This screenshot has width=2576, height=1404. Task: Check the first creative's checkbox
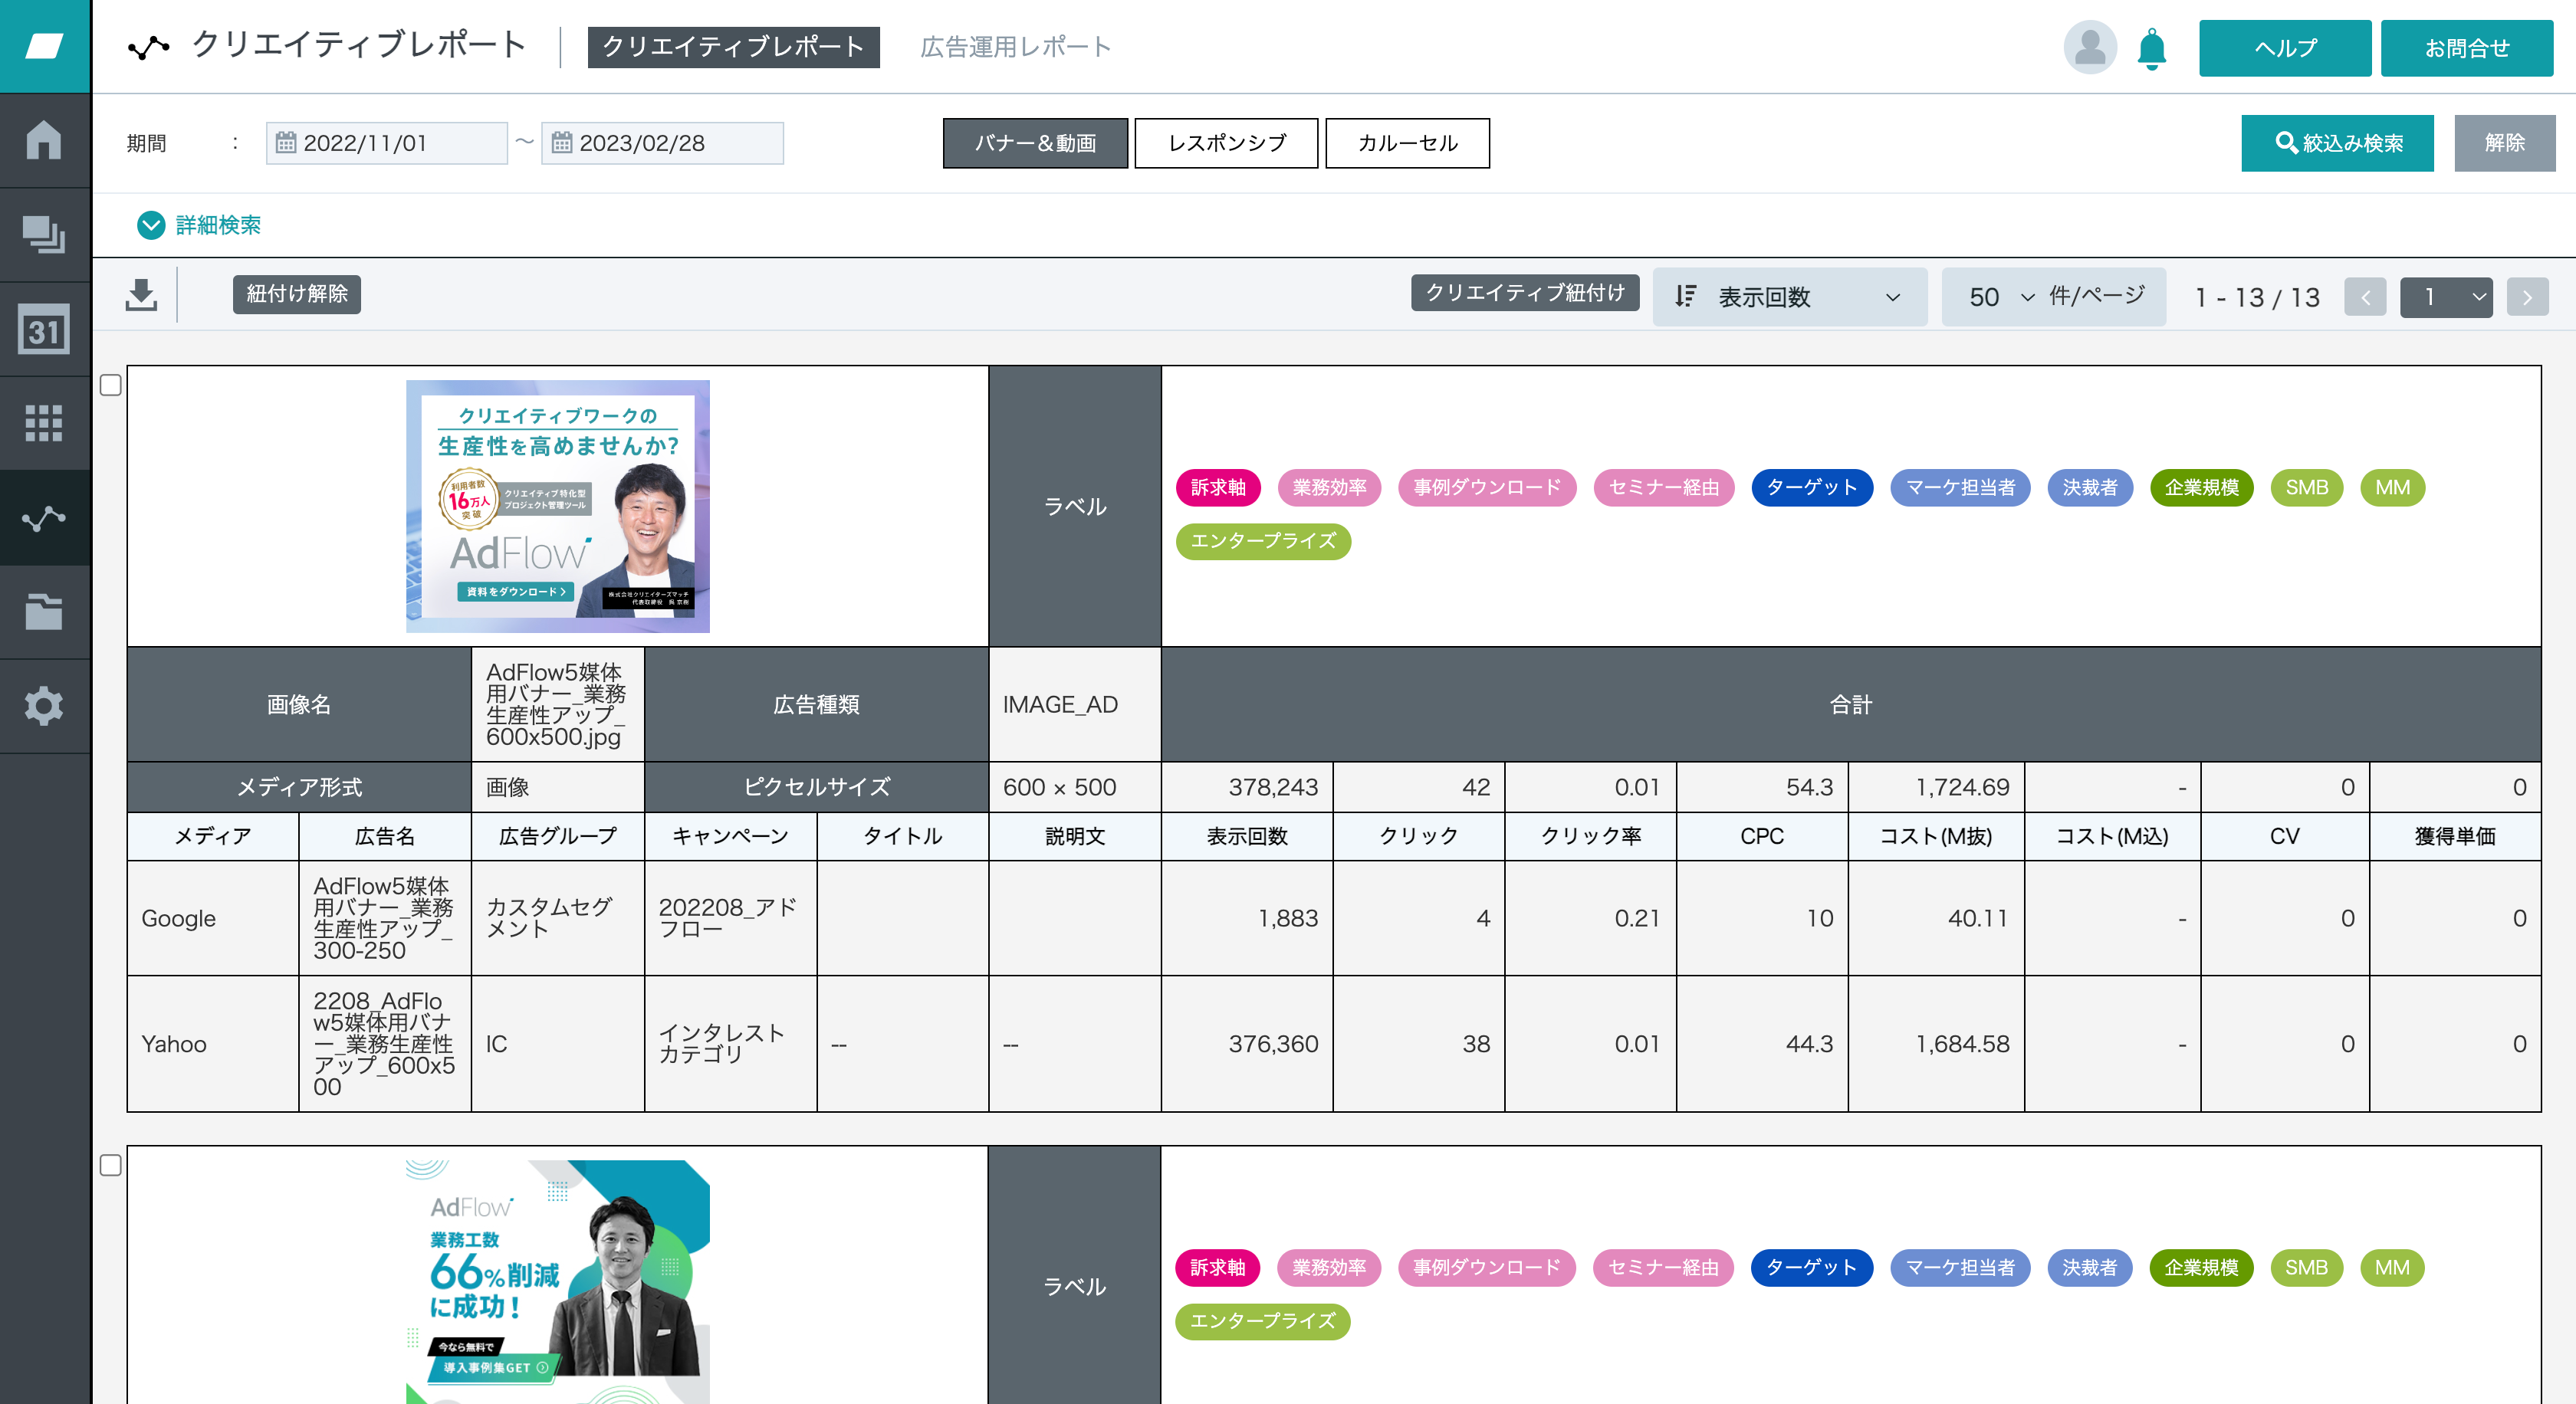[111, 385]
